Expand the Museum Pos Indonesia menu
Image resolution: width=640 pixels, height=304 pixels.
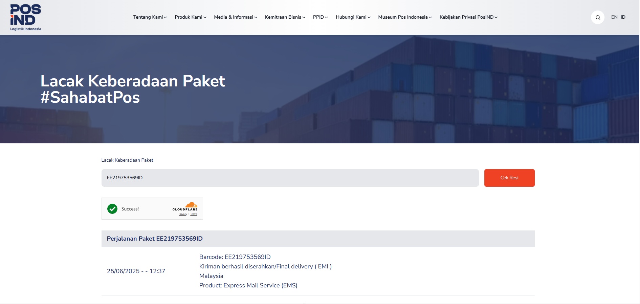coord(405,17)
